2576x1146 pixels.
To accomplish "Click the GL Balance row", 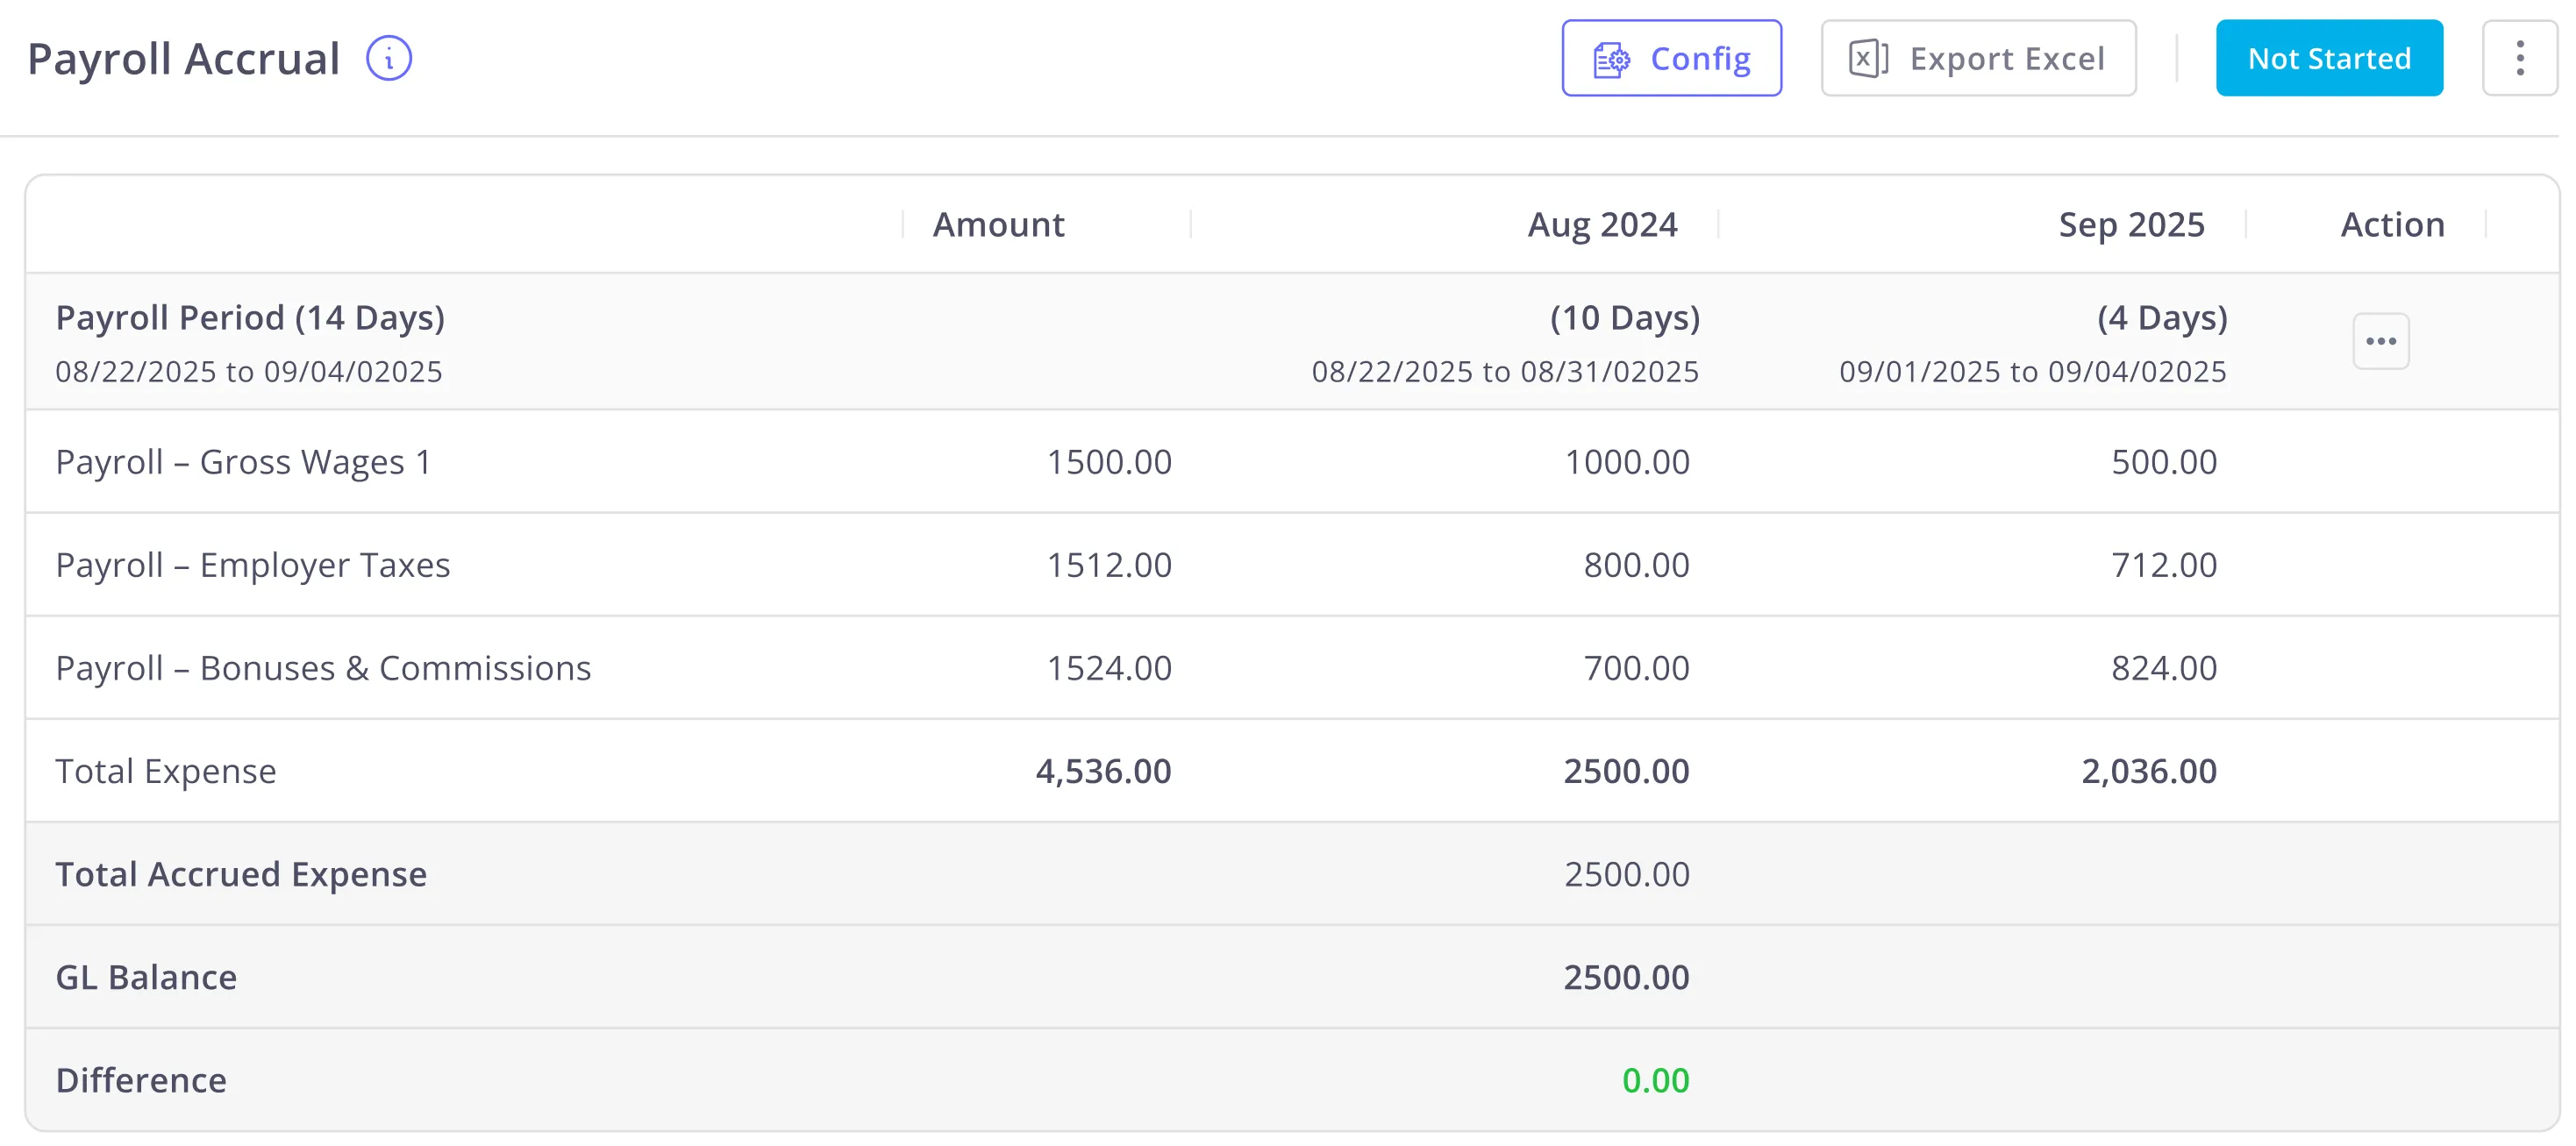I will (146, 977).
